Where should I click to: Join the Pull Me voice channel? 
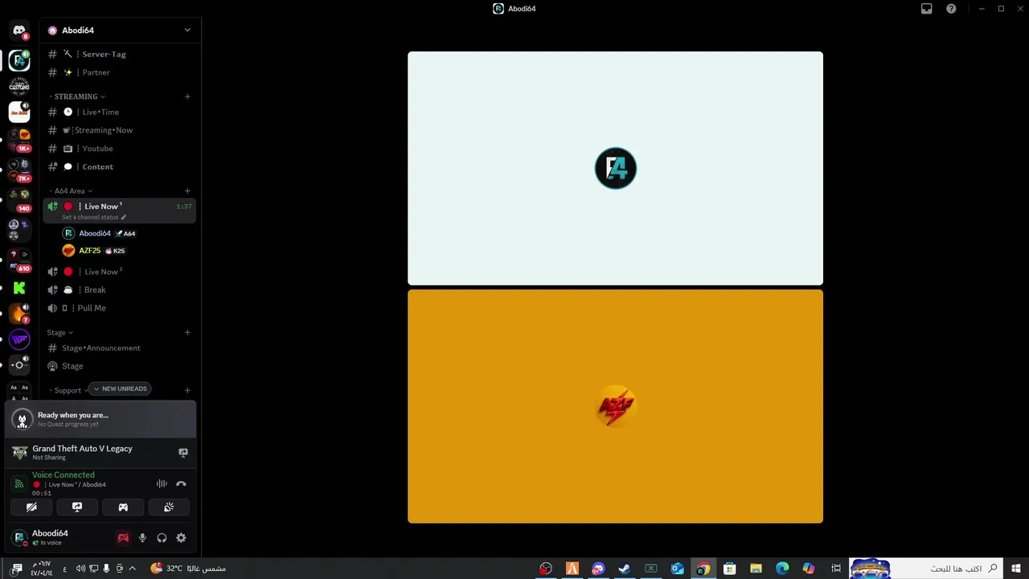pos(119,308)
